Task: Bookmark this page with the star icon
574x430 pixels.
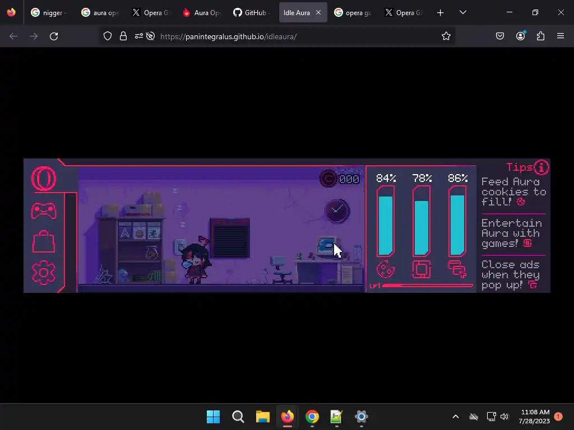Action: click(446, 36)
